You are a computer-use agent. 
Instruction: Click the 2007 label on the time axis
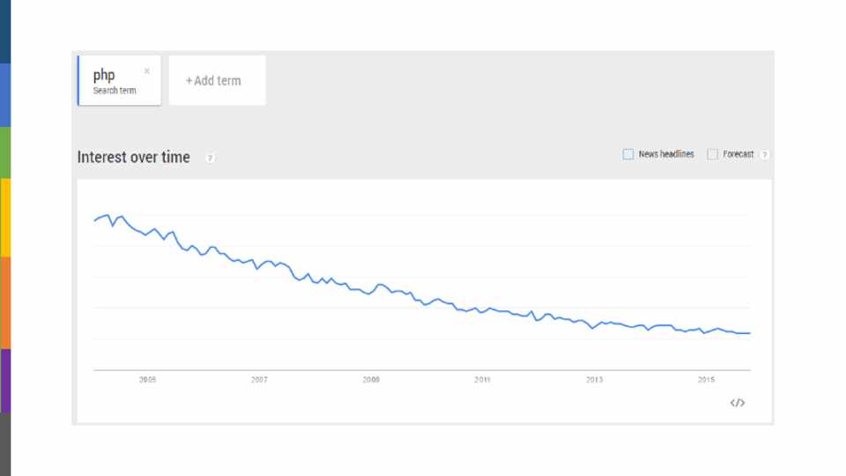259,380
